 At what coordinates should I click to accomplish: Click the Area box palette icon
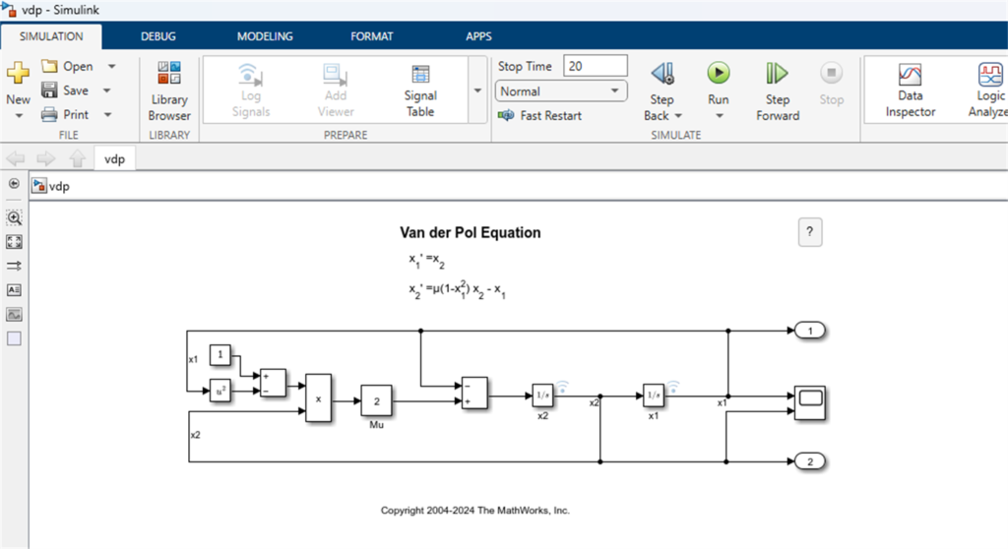click(14, 338)
